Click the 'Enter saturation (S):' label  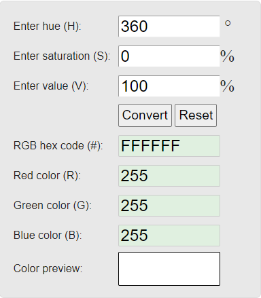tap(62, 56)
